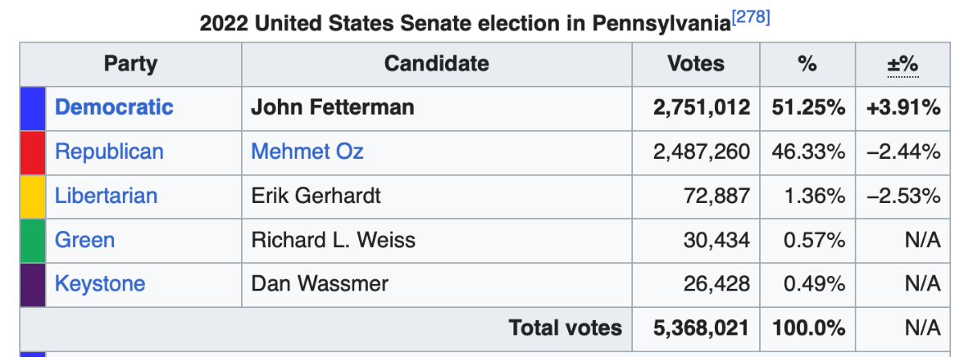Viewport: 964px width, 357px height.
Task: Click the ±% column header abbreviation
Action: [x=902, y=65]
